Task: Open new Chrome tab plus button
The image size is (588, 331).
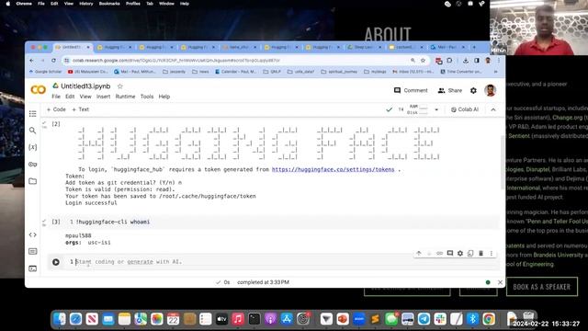Action: 474,47
